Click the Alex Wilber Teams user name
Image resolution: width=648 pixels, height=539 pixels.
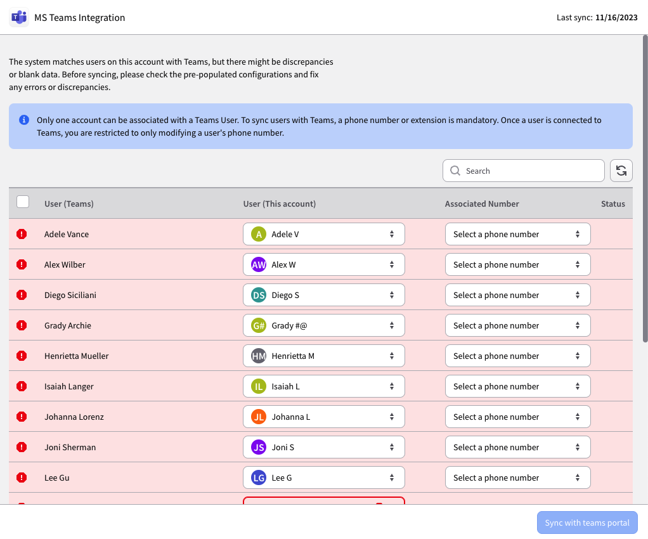tap(65, 264)
